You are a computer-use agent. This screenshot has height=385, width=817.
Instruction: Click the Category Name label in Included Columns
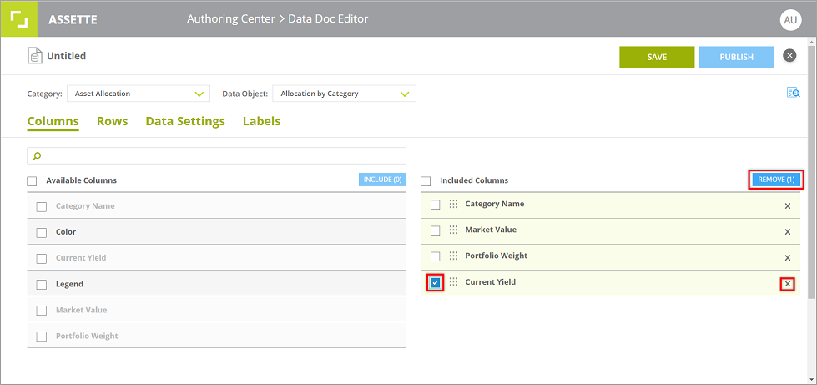click(x=495, y=204)
